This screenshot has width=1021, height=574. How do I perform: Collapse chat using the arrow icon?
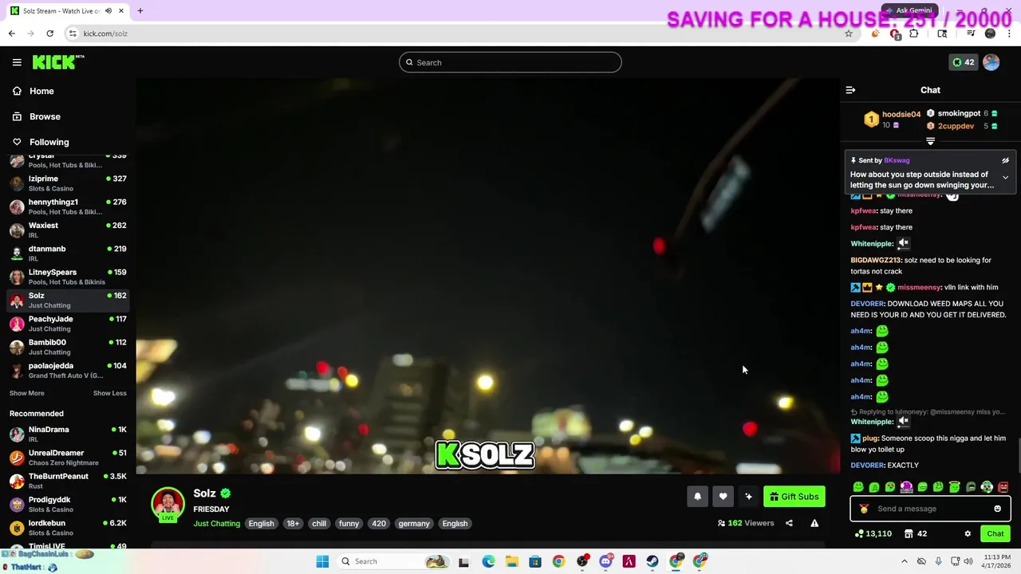(x=850, y=90)
